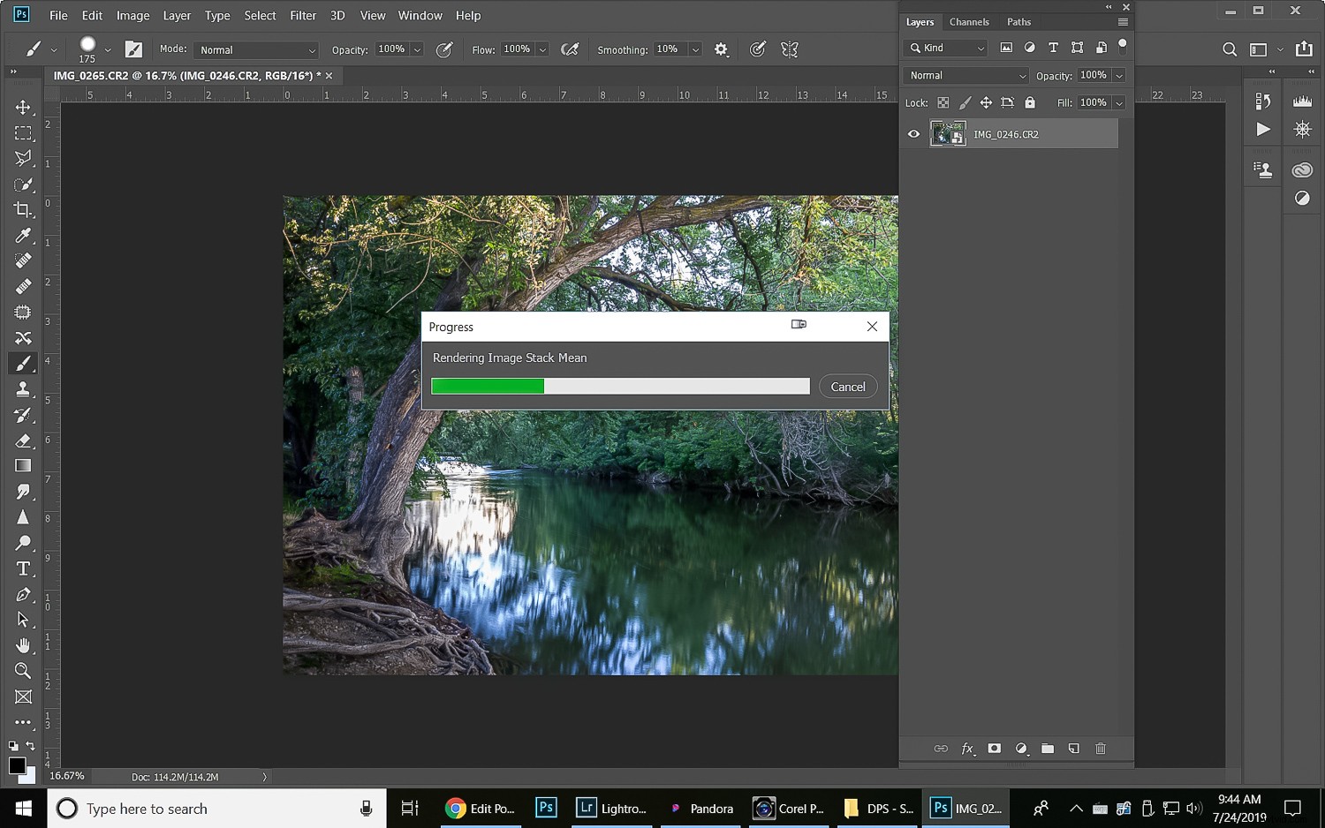
Task: Open the Histogram panel
Action: (1302, 101)
